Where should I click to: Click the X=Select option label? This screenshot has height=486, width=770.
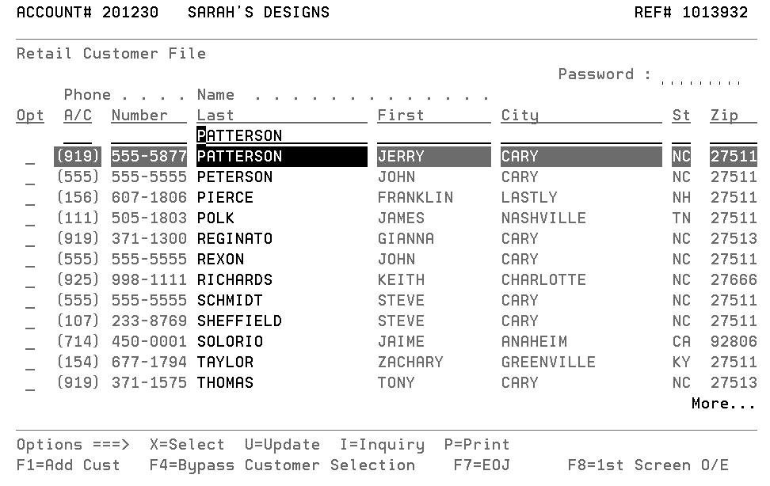click(x=187, y=444)
